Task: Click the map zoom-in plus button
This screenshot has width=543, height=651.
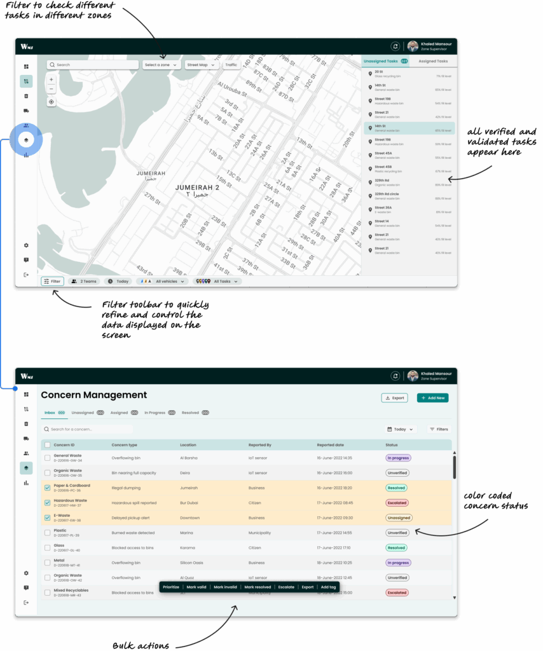Action: pyautogui.click(x=52, y=79)
